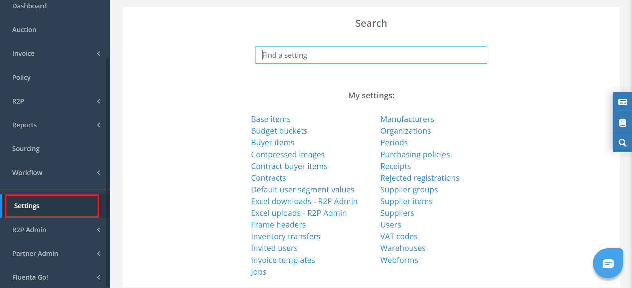
Task: Open the Manufacturers setting
Action: pos(407,119)
